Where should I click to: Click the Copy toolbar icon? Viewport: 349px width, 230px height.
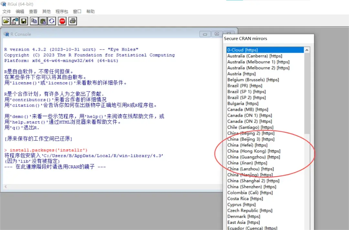(34, 21)
